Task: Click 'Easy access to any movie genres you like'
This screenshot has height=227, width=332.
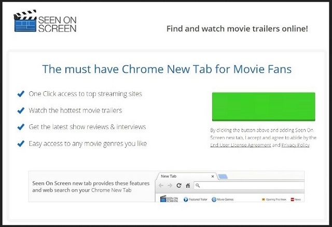Action: 88,144
